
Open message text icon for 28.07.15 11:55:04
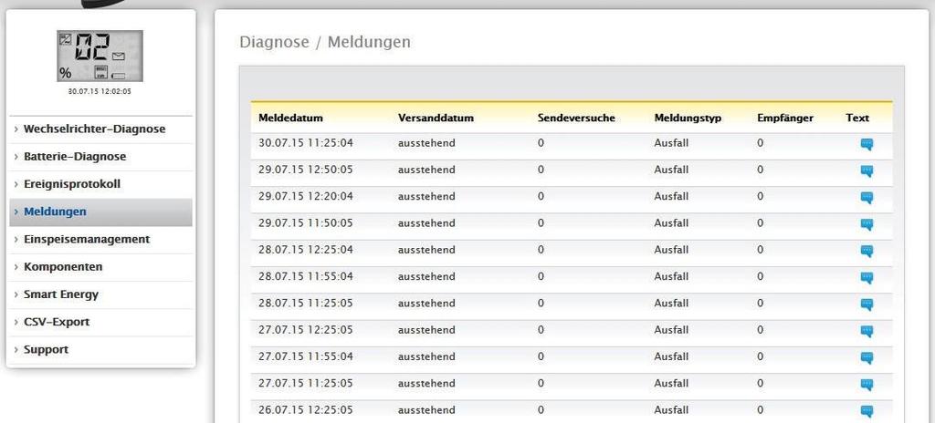867,277
